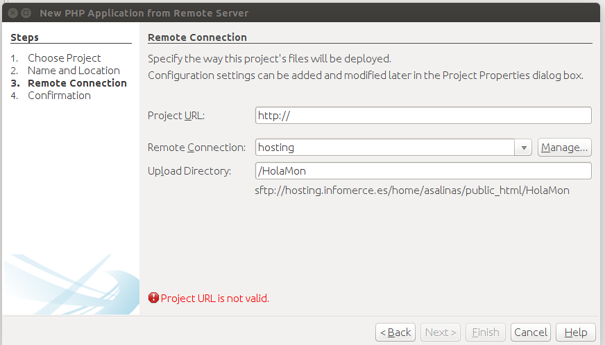Click the Project URL label

coord(176,116)
